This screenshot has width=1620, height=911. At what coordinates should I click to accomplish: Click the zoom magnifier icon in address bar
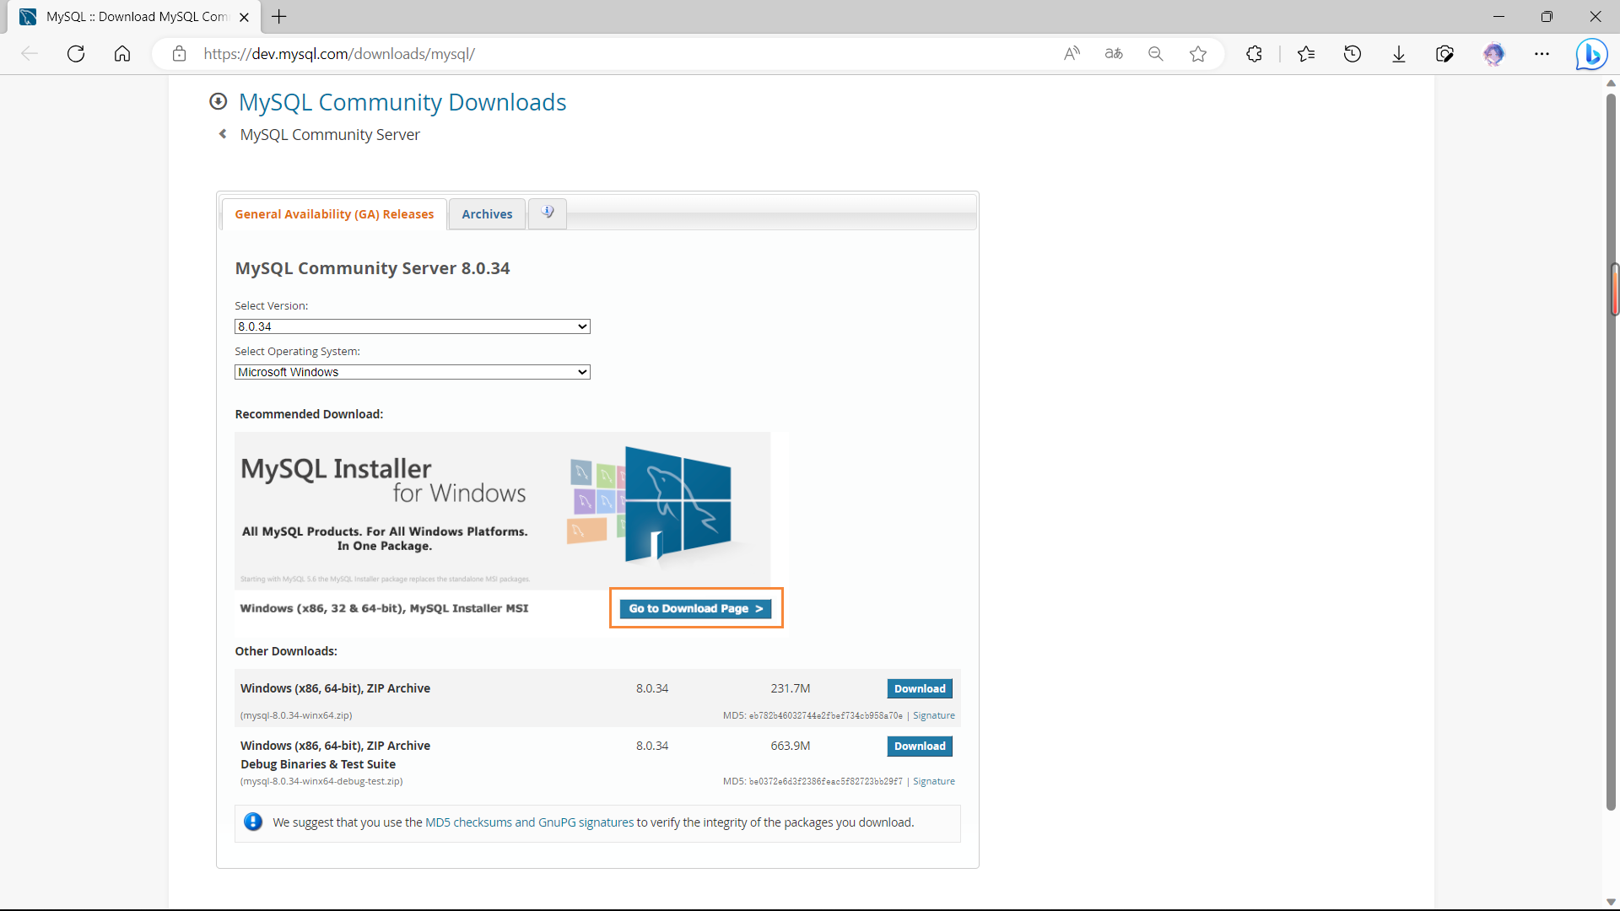[1156, 54]
